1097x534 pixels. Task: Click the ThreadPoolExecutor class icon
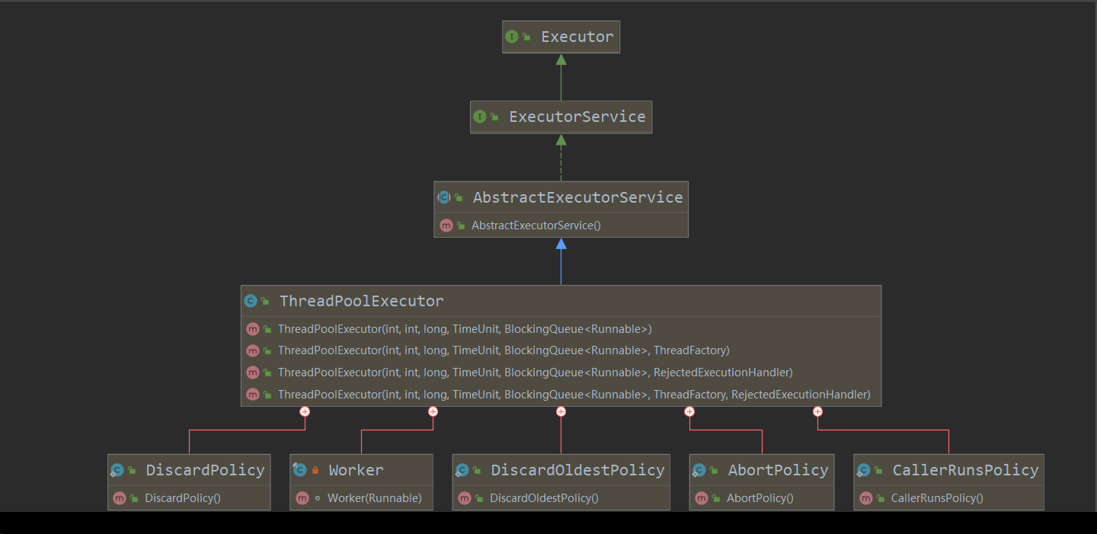pos(251,301)
